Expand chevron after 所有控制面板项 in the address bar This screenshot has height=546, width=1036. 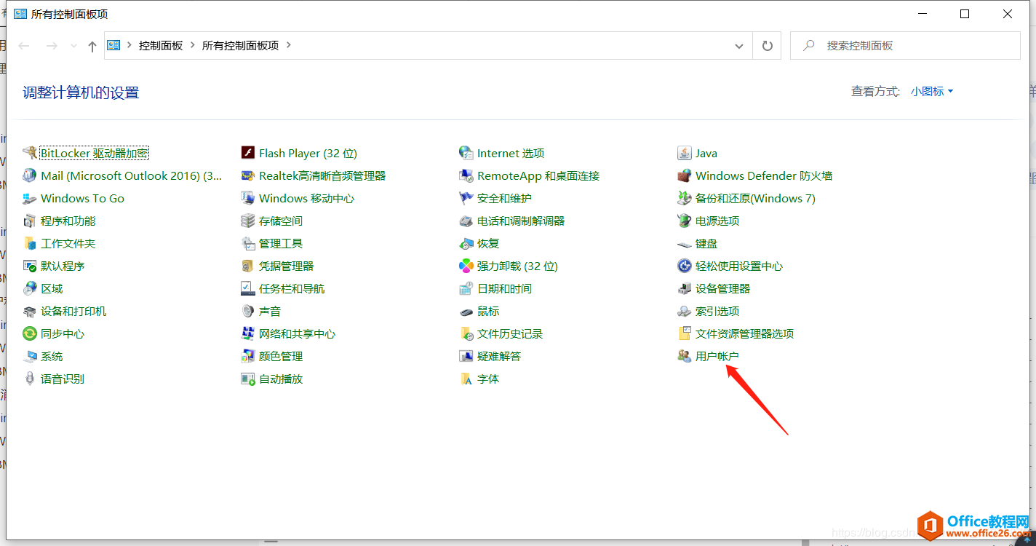[289, 45]
